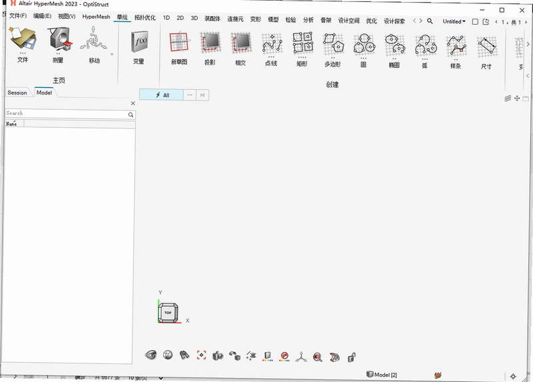This screenshot has width=533, height=382.
Task: Open the 编辑(E) menu
Action: pyautogui.click(x=42, y=16)
